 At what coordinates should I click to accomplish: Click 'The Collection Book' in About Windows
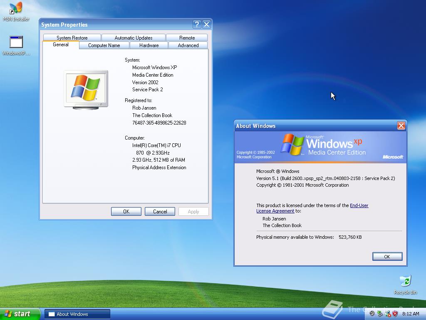click(282, 225)
